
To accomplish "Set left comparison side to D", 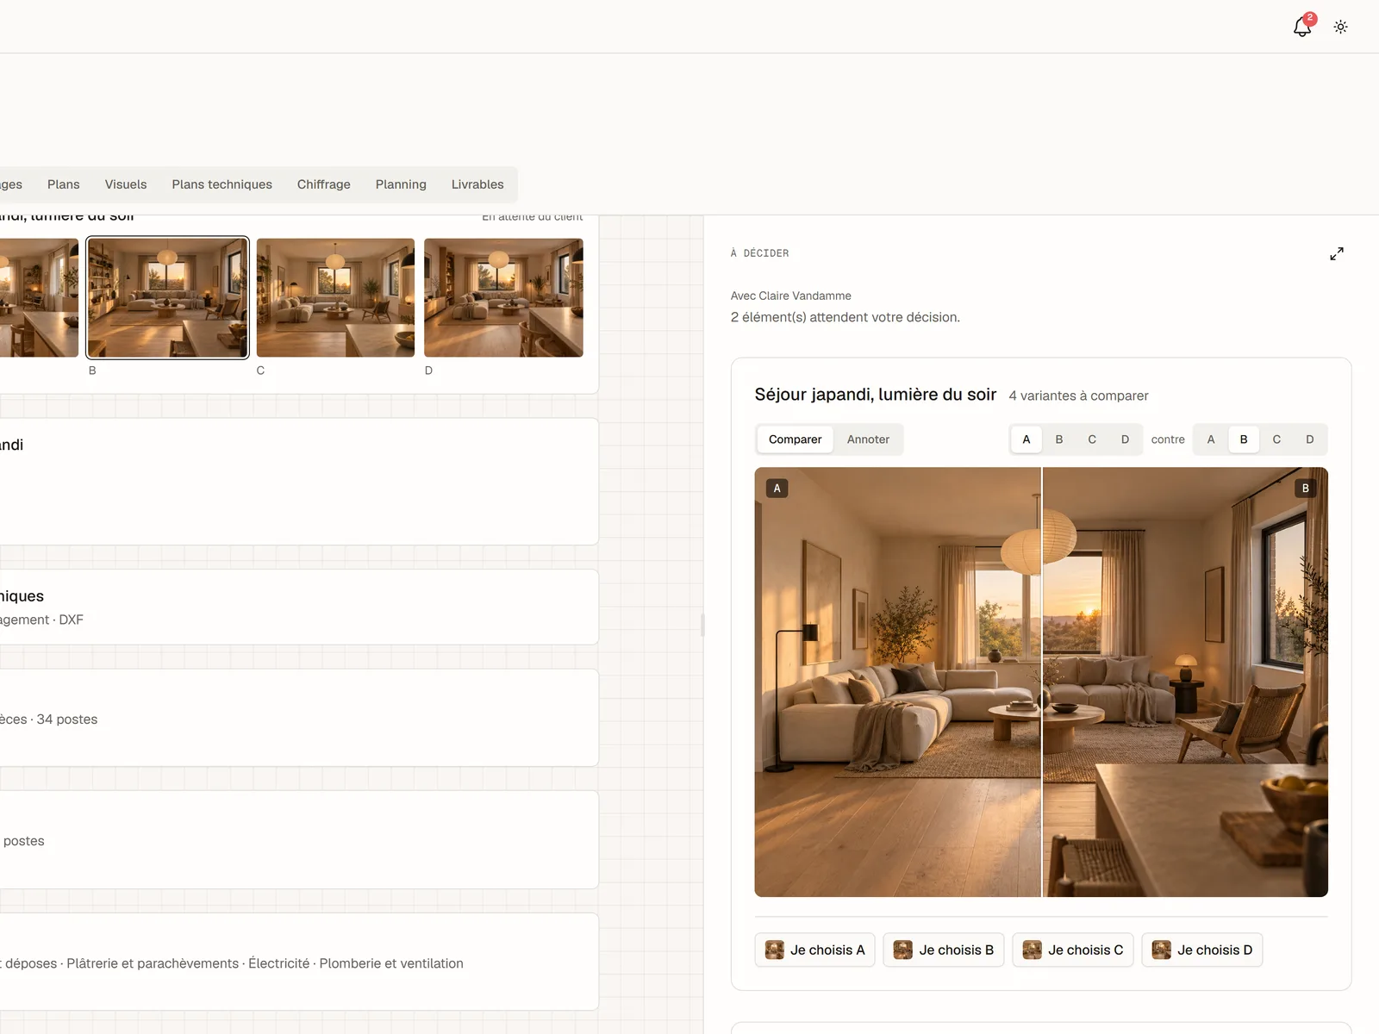I will click(1125, 439).
